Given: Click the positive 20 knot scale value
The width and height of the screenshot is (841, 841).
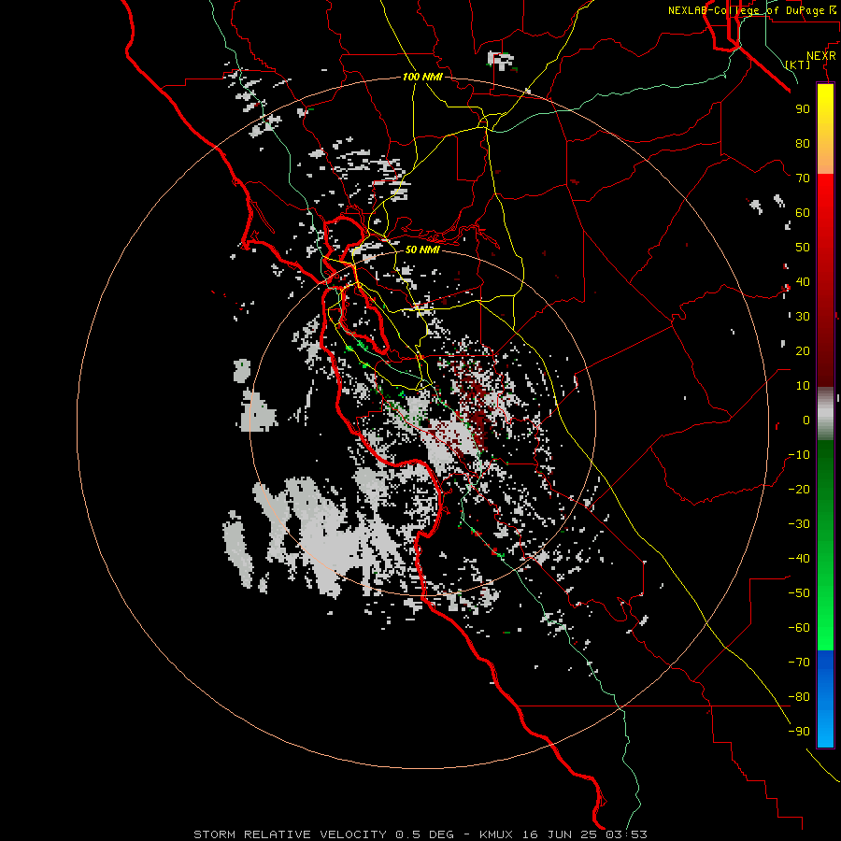Looking at the screenshot, I should 803,350.
